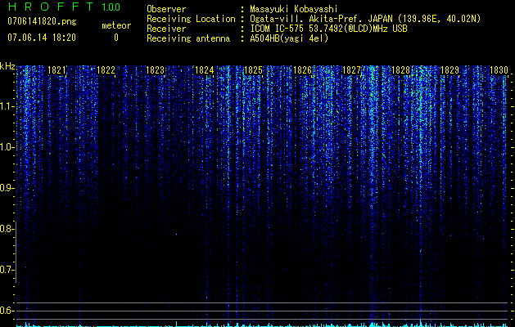Click the 0.7 kHz axis label
This screenshot has width=515, height=327.
[6, 270]
